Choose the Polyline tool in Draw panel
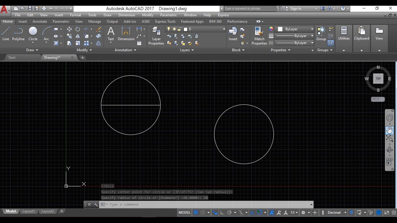 coord(18,33)
